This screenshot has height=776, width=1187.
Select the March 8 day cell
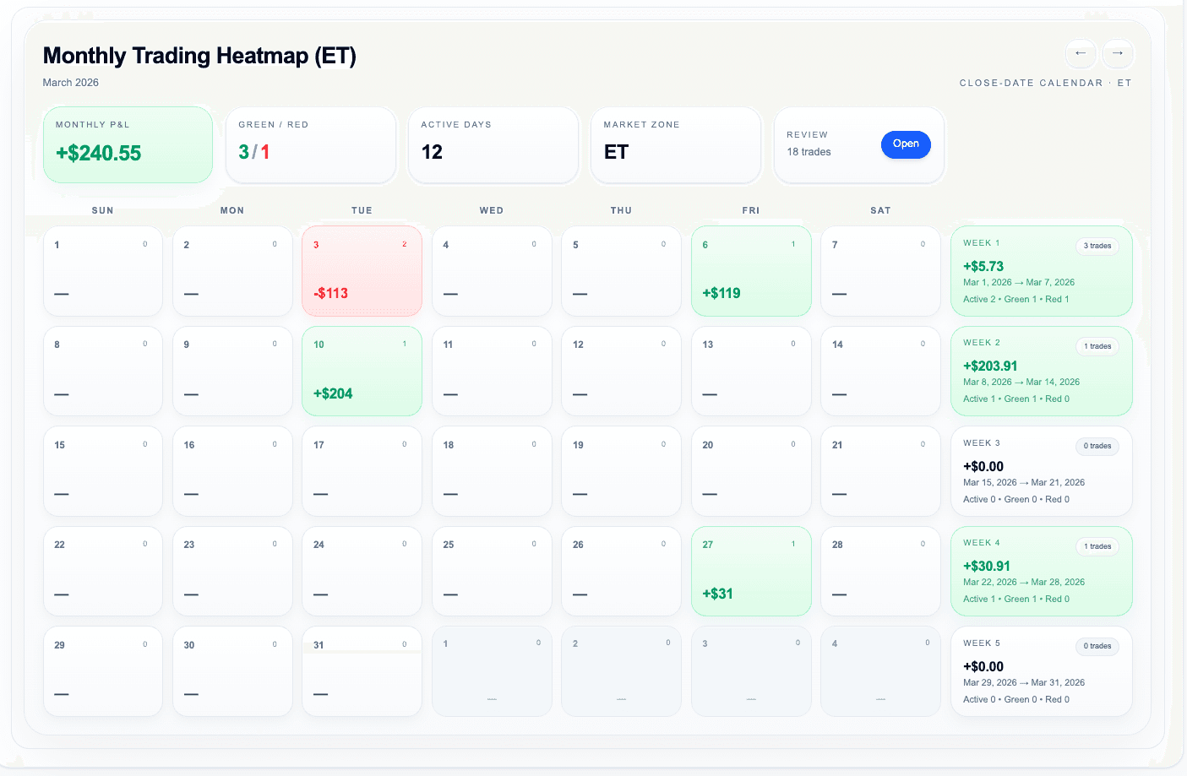pos(103,371)
